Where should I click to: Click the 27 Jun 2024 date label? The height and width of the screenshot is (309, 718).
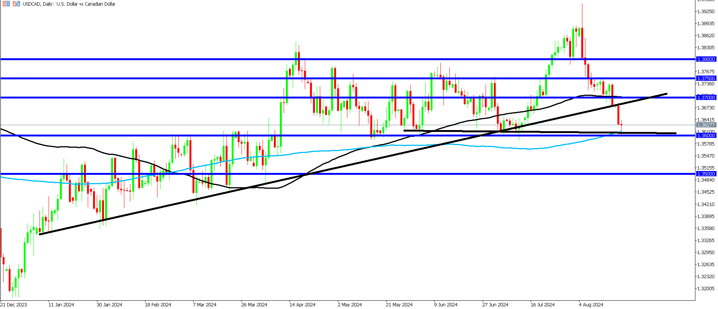click(x=495, y=305)
